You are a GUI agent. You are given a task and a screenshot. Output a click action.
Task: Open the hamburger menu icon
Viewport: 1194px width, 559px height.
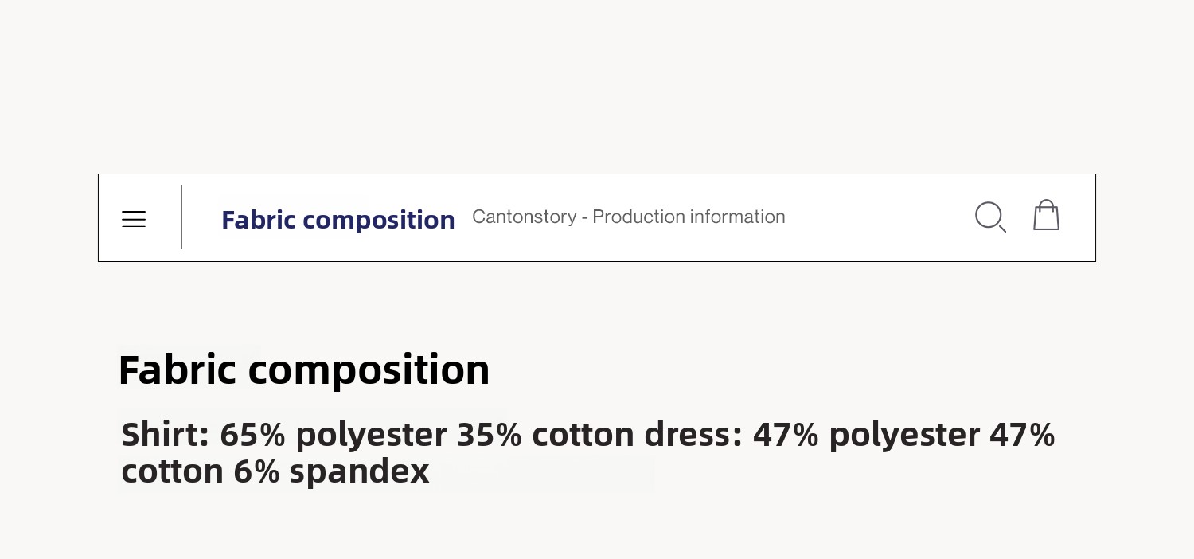pyautogui.click(x=134, y=219)
